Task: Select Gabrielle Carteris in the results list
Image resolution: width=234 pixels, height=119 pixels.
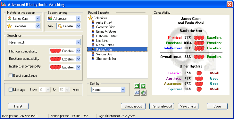Action: (107, 36)
